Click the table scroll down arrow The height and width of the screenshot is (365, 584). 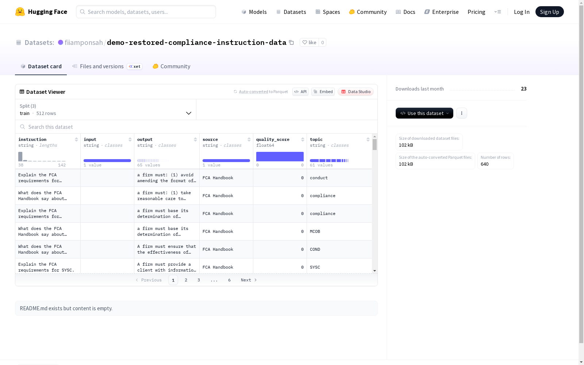374,271
